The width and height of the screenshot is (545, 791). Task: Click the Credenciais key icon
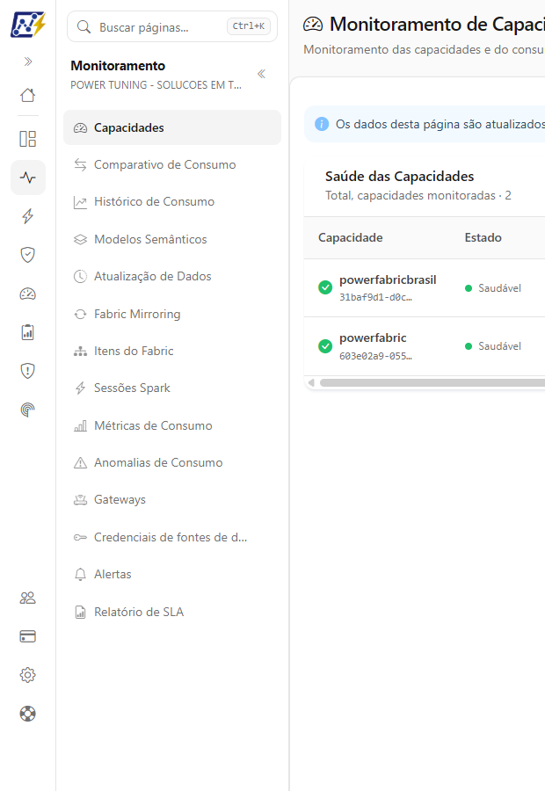click(80, 537)
